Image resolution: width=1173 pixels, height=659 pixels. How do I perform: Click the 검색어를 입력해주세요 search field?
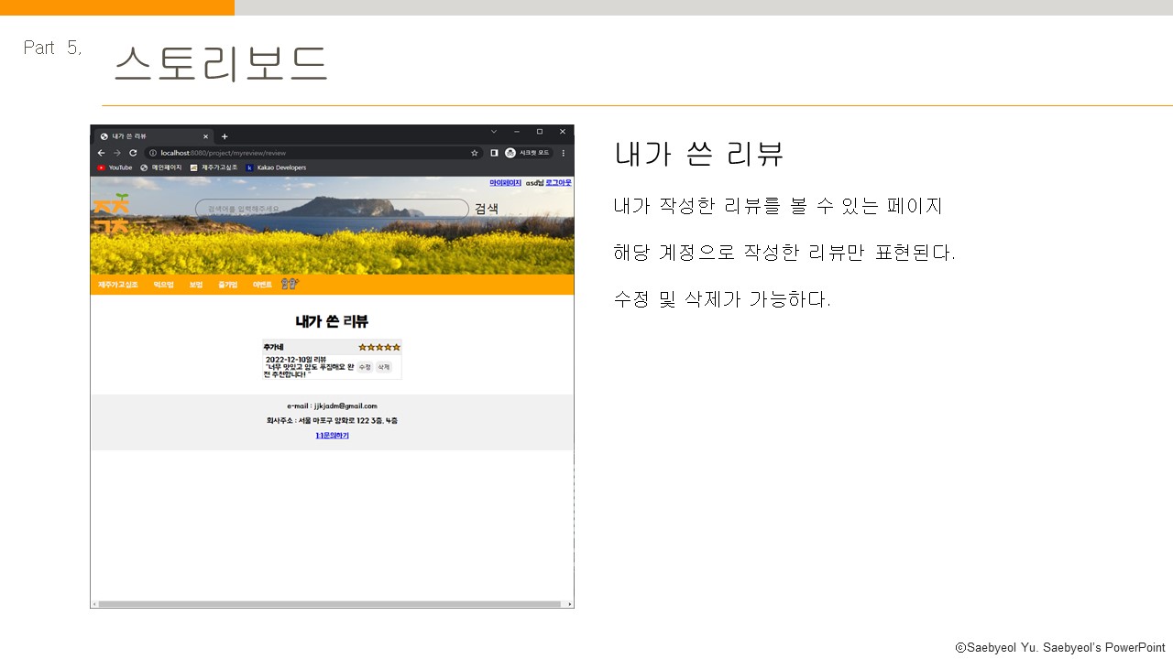[x=332, y=209]
